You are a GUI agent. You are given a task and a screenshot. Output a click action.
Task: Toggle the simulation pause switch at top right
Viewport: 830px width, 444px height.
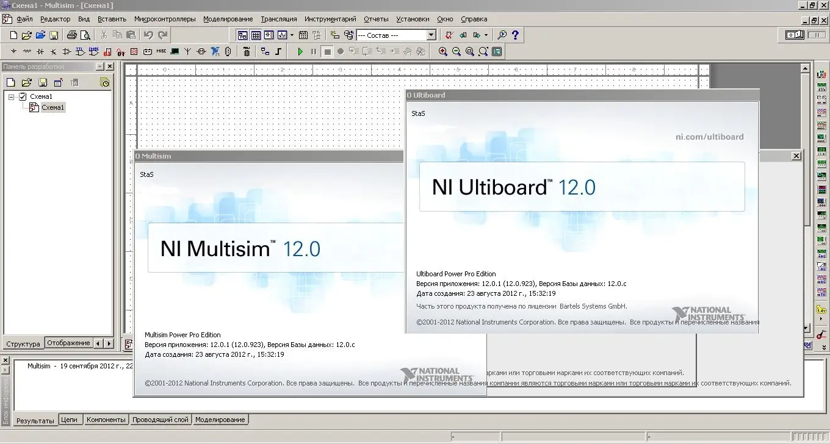pyautogui.click(x=817, y=35)
